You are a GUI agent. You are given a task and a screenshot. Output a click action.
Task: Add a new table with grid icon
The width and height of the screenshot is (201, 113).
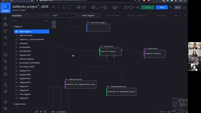(x=93, y=7)
